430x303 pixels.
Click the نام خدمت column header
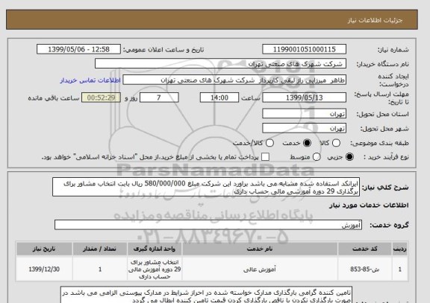click(260, 249)
